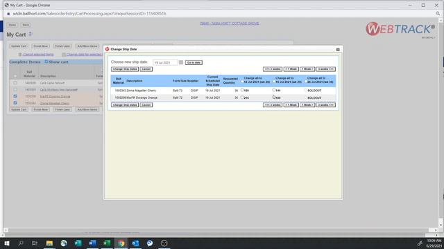Click lower Add More Items button
This screenshot has height=249, width=444.
click(87, 109)
